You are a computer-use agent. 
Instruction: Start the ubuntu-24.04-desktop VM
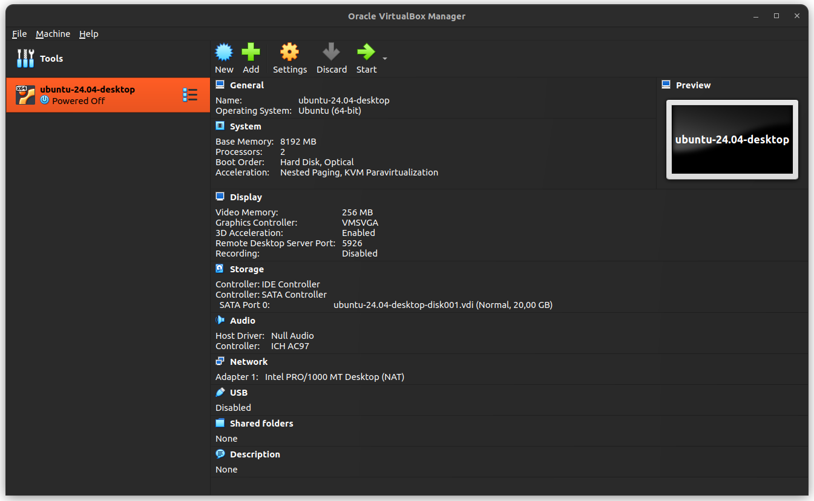click(x=366, y=57)
